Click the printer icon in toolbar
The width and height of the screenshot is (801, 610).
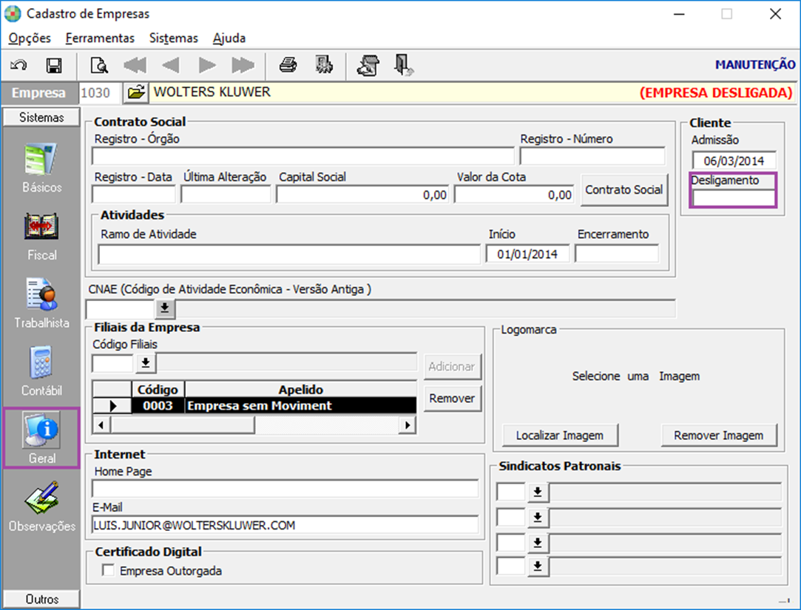(288, 65)
